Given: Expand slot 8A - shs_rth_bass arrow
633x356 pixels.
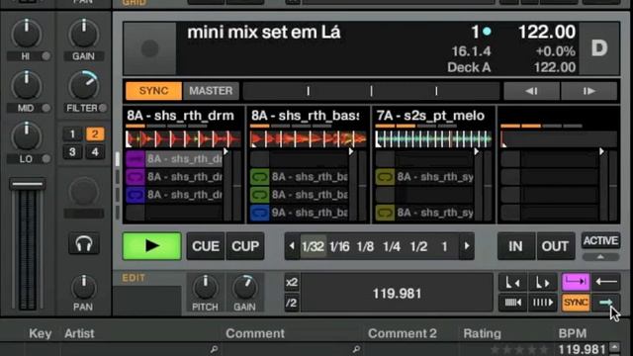Looking at the screenshot, I should pos(351,151).
